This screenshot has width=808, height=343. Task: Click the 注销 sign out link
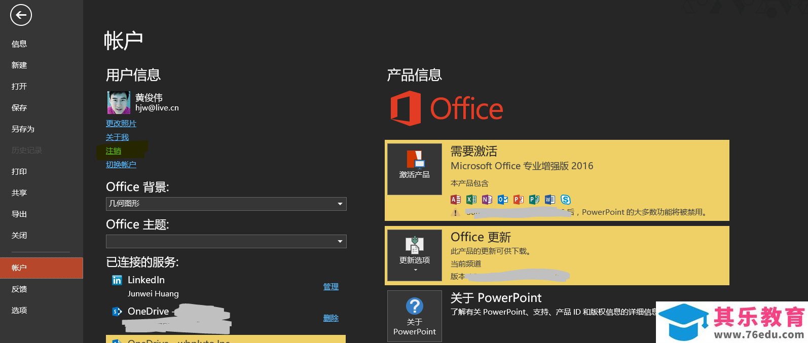point(114,151)
